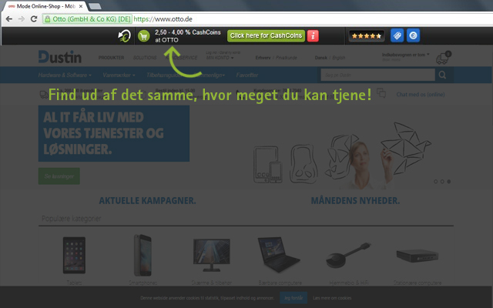Open the MÅNEDENS NYHEDER heading

(355, 200)
